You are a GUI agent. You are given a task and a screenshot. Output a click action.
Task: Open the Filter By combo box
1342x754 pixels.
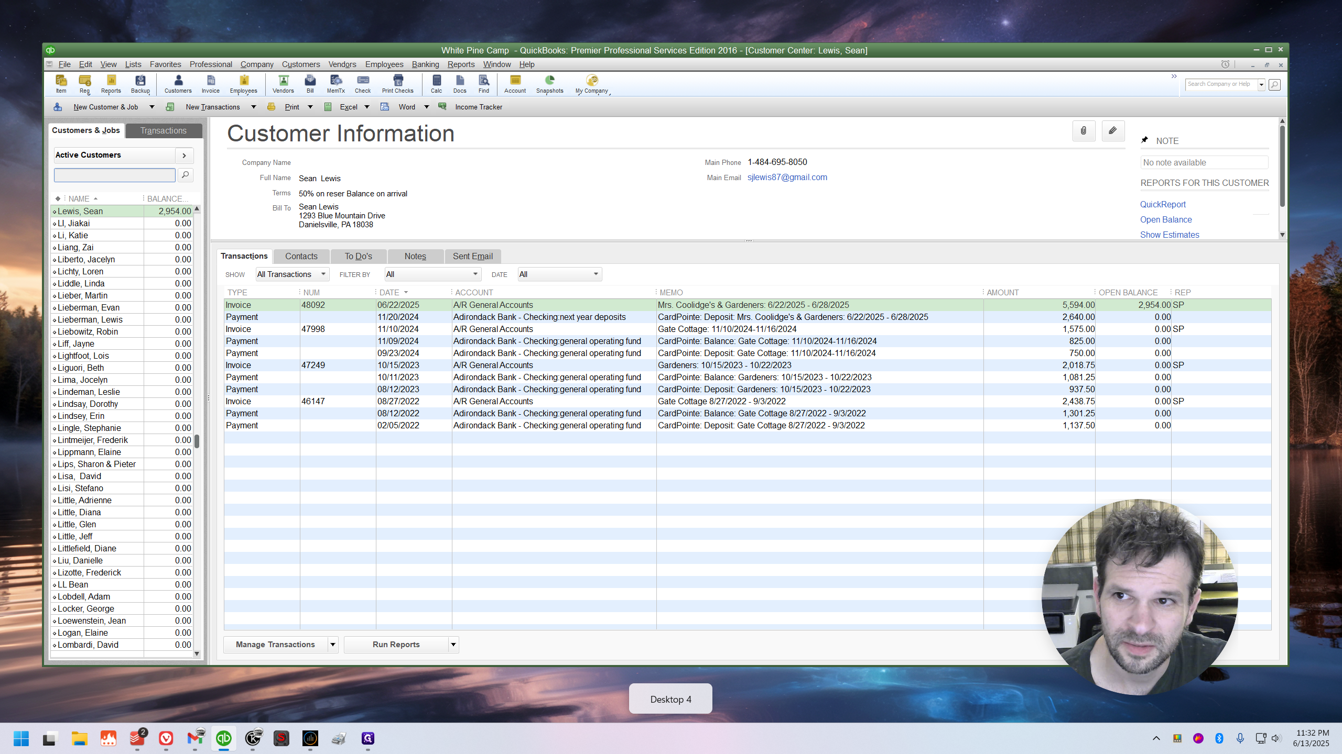click(432, 274)
